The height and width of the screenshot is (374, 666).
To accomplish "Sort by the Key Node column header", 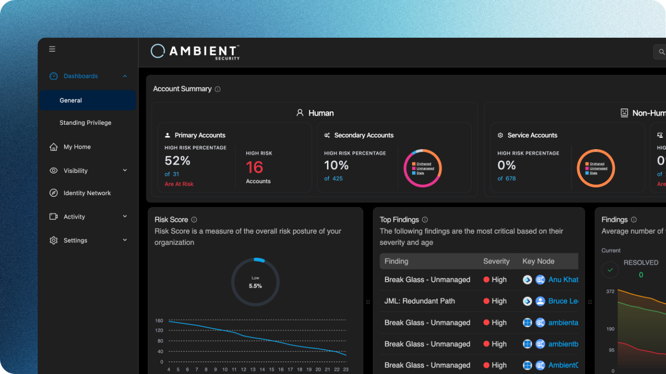I will (538, 262).
